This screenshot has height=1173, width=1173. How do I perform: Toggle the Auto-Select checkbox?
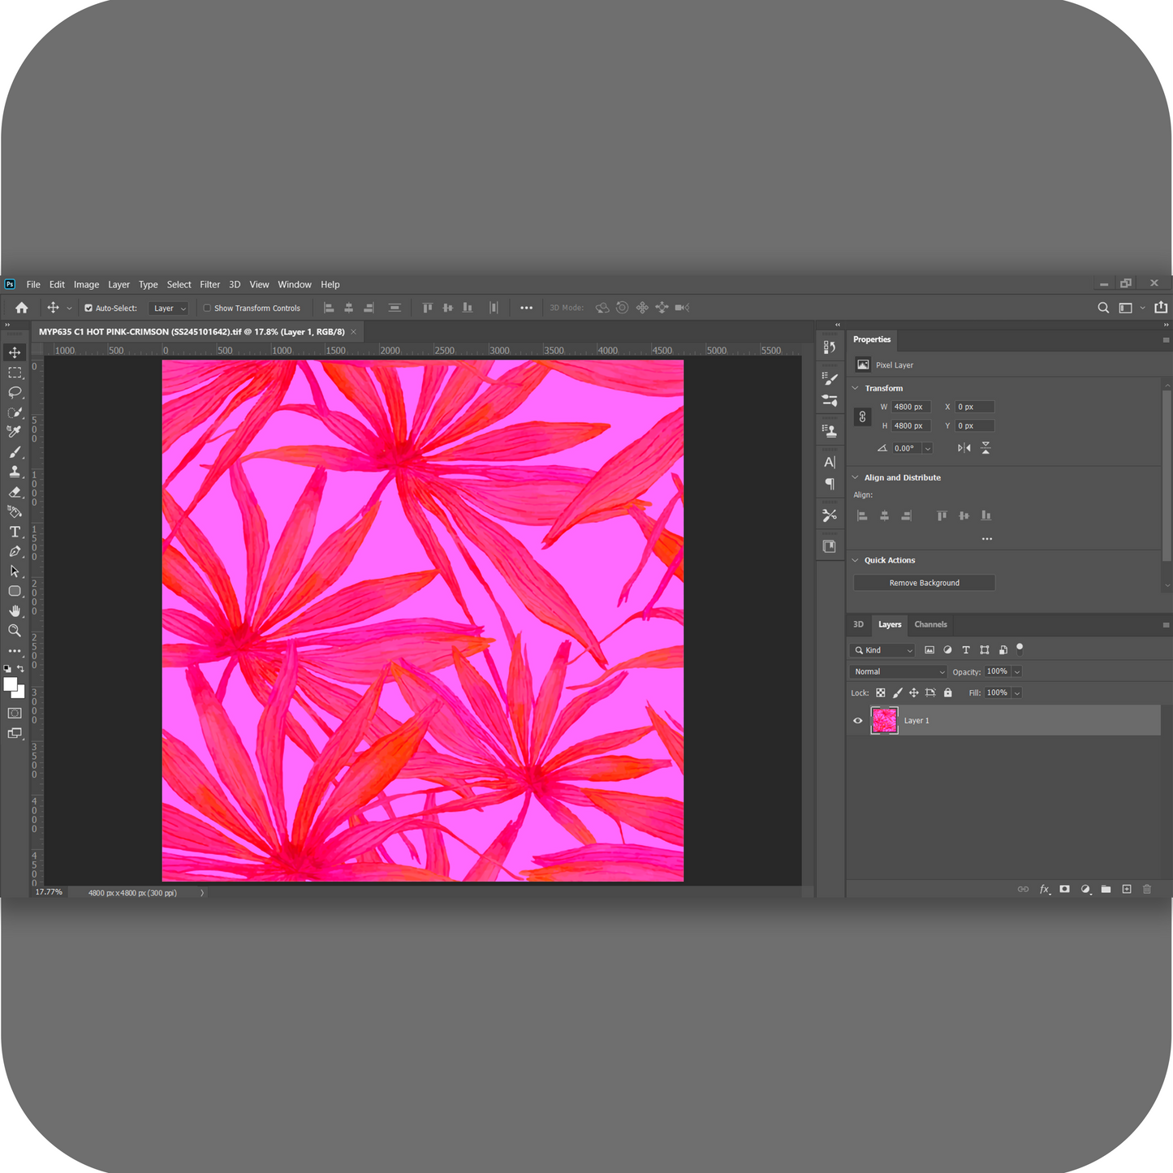coord(88,308)
